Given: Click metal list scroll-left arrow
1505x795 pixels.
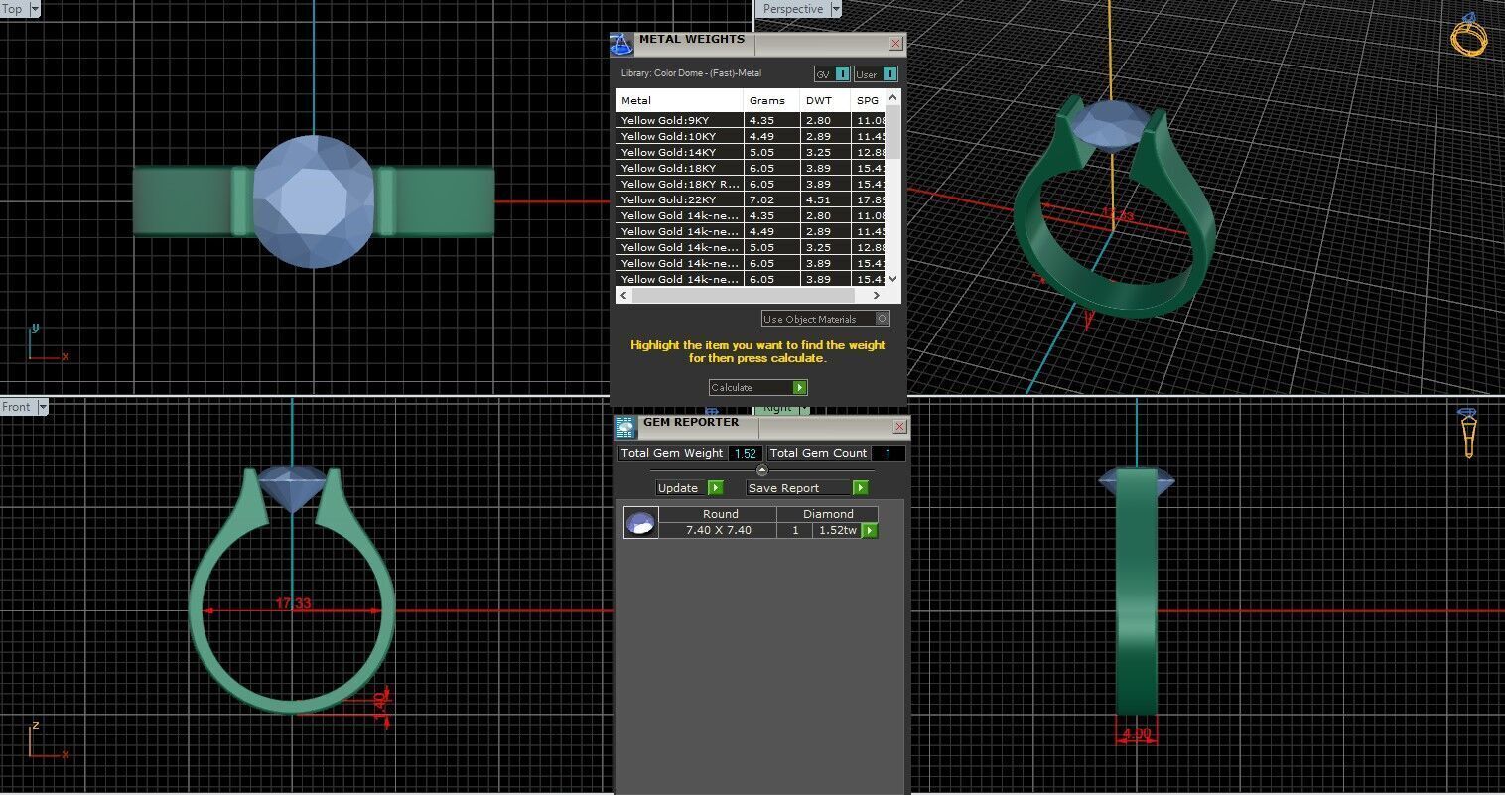Looking at the screenshot, I should tap(624, 296).
